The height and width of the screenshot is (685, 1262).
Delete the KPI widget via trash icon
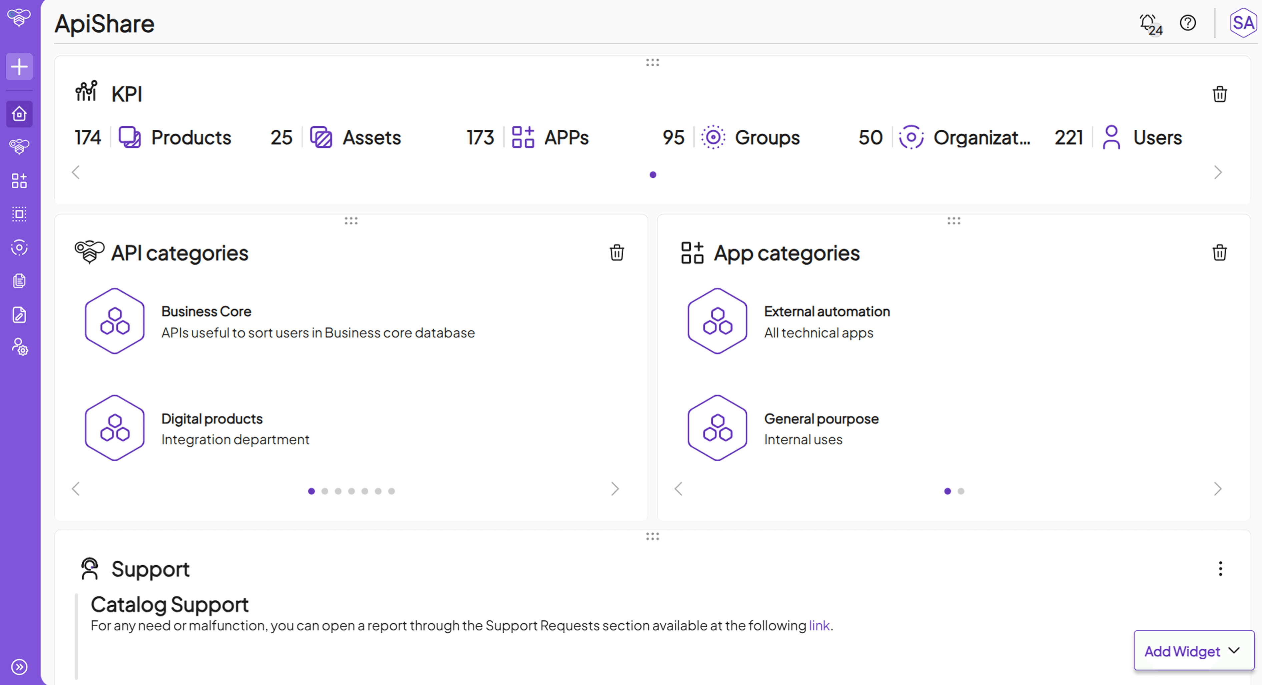tap(1220, 94)
